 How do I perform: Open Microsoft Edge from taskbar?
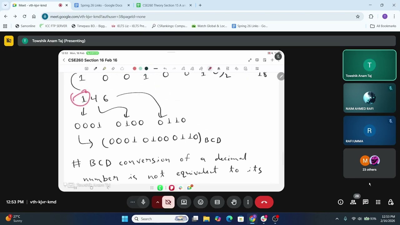(x=229, y=219)
